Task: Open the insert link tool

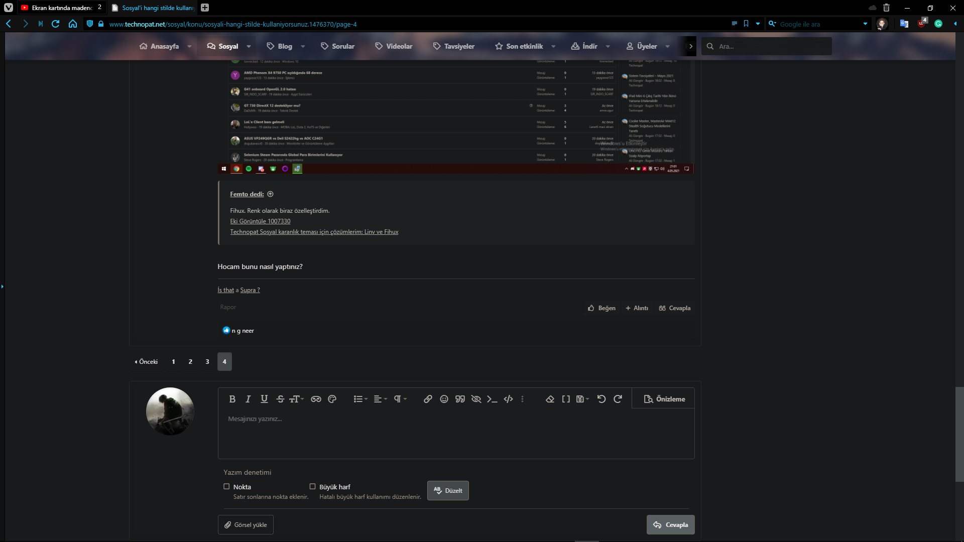Action: (428, 399)
